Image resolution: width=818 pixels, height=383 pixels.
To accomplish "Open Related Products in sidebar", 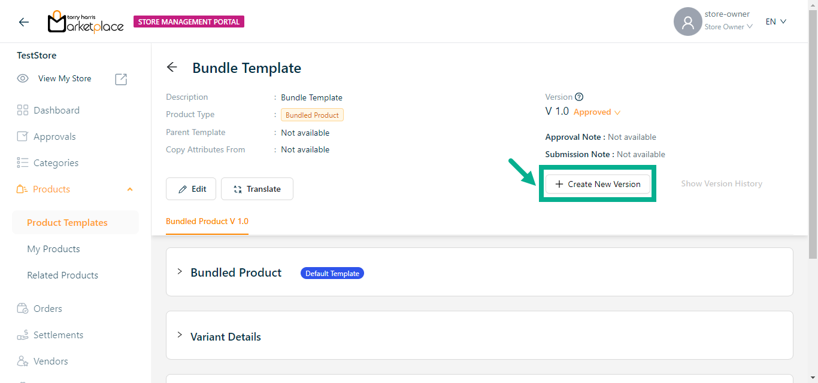I will 62,275.
